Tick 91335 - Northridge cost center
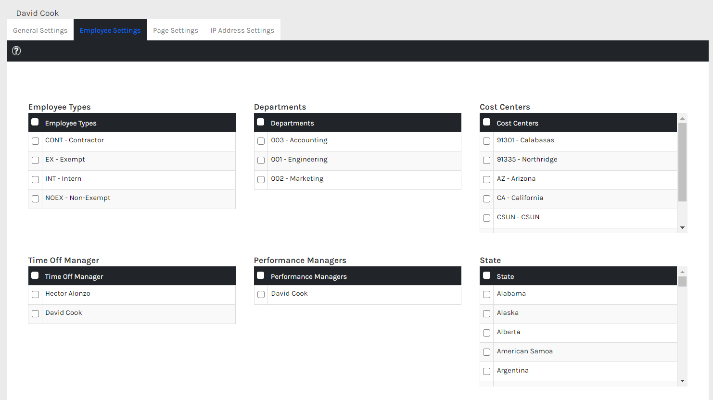This screenshot has width=713, height=400. [x=487, y=160]
